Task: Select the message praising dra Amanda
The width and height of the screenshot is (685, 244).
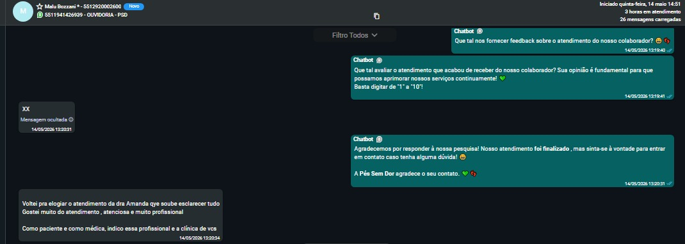Action: (x=120, y=215)
